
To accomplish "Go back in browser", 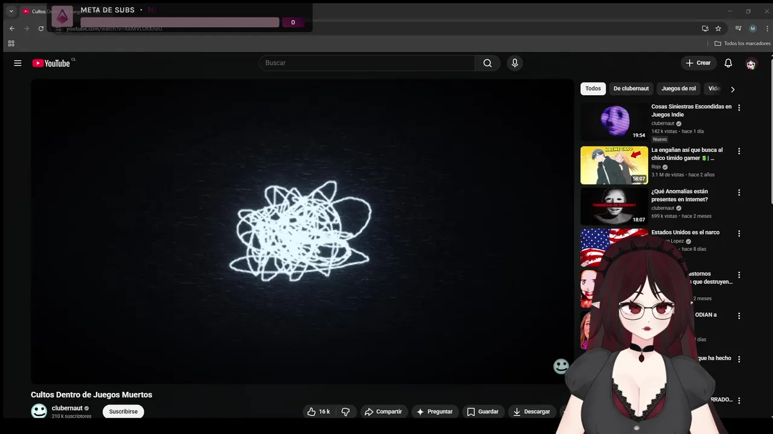I will coord(12,28).
